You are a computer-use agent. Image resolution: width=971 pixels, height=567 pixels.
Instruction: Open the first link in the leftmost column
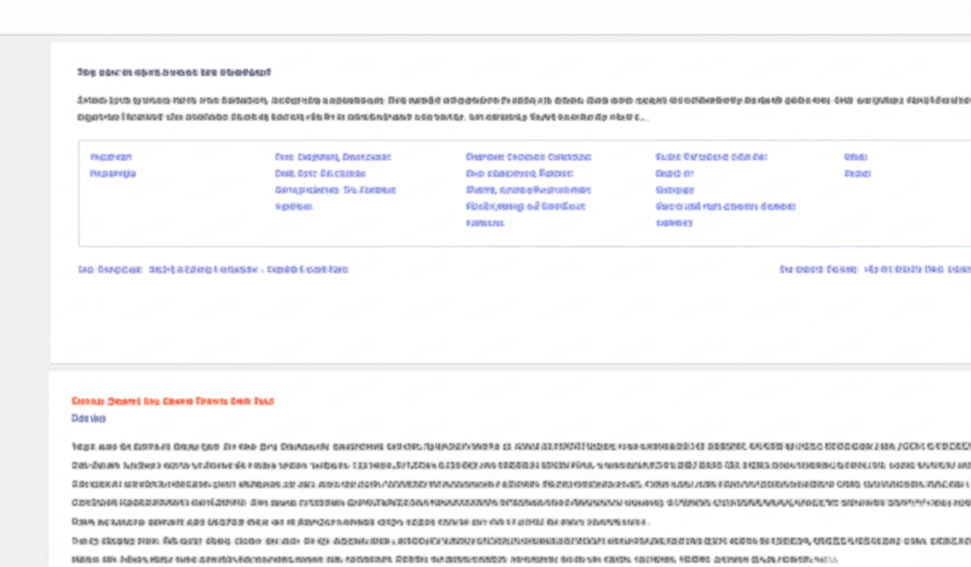pos(111,157)
